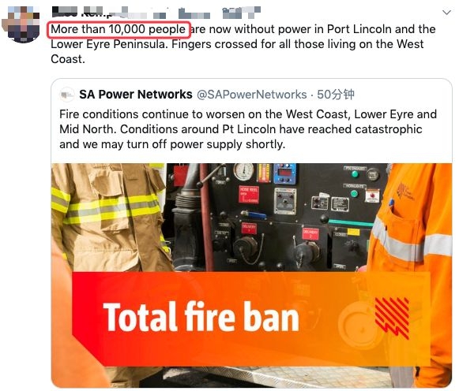Viewport: 459px width, 391px height.
Task: Click the 'Total fire ban' banner text
Action: [x=201, y=317]
